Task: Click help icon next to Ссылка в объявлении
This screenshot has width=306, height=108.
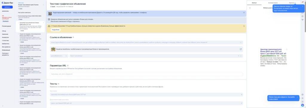Action: point(73,37)
